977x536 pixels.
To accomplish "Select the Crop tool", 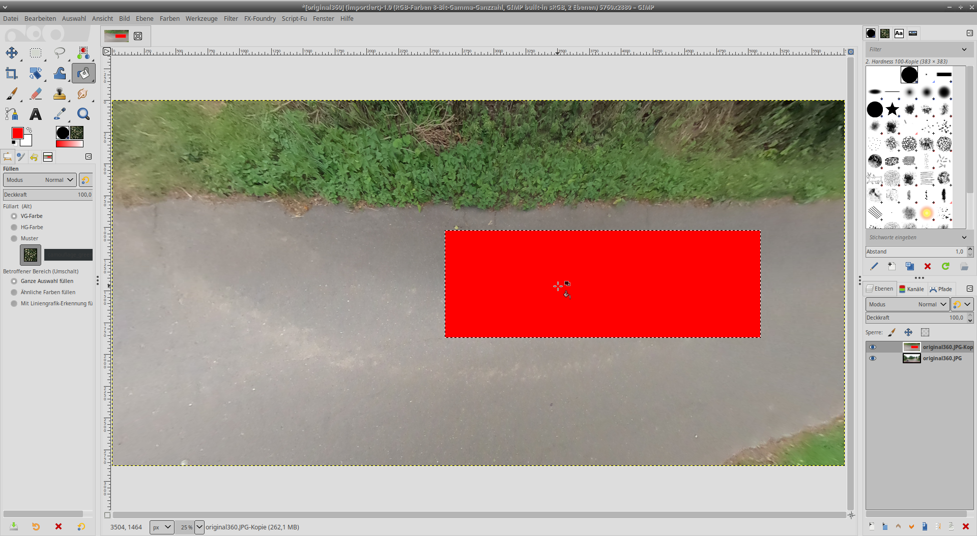I will click(12, 74).
